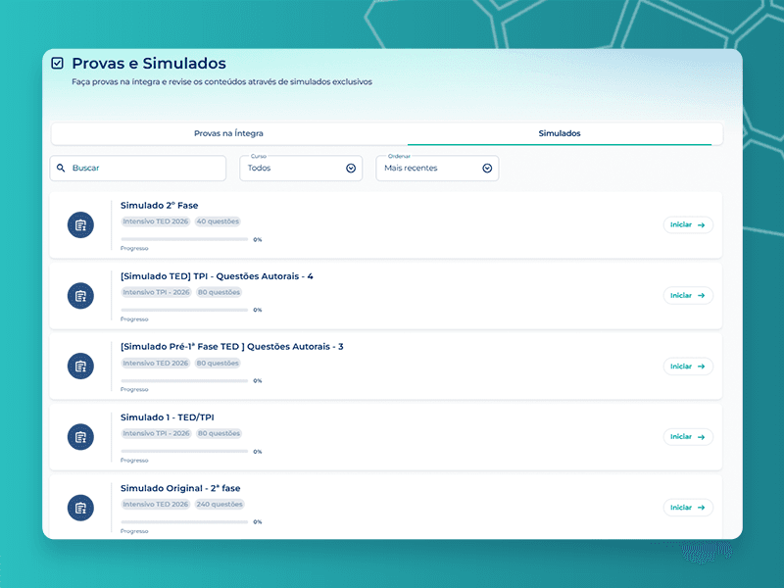This screenshot has height=588, width=784.
Task: Click the checkmark icon beside Provas e Simulados
Action: pos(58,63)
